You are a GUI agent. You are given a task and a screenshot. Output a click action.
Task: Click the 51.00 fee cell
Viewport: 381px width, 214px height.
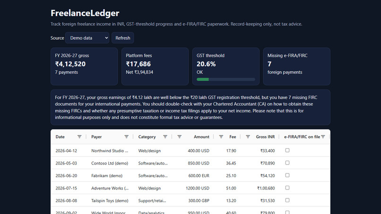[231, 188]
